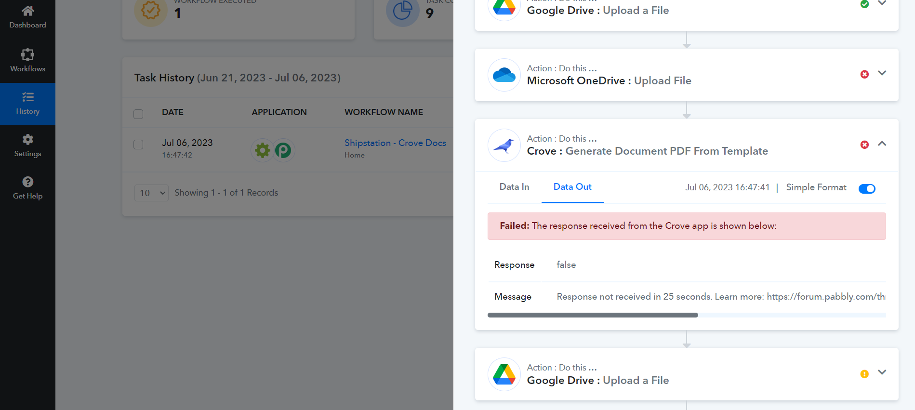Open the History list icon

click(27, 97)
